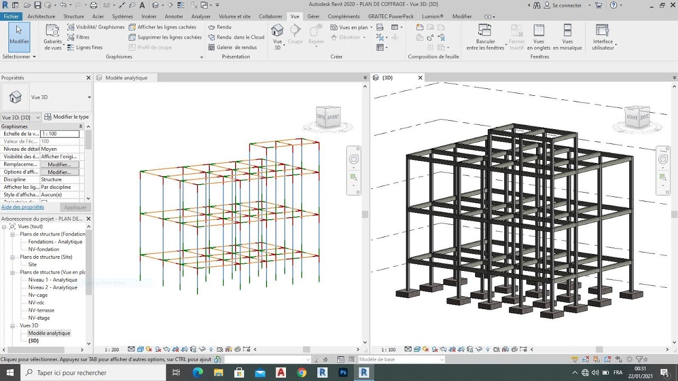Image resolution: width=678 pixels, height=381 pixels.
Task: Collapse Plans de structure (Site) node
Action: 13,257
